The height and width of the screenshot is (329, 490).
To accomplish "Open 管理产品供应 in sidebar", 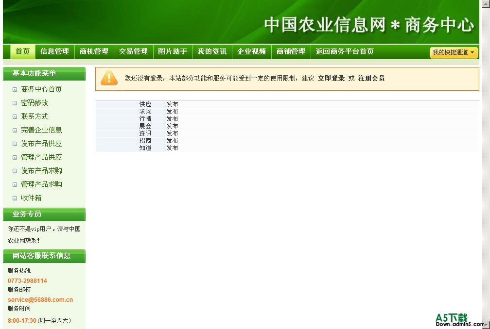I will click(x=41, y=157).
